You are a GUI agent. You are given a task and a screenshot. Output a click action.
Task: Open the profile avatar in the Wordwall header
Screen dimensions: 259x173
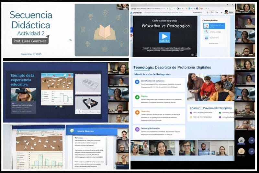226,12
